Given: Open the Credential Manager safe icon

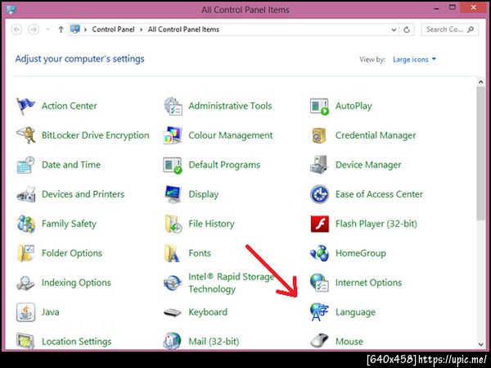Looking at the screenshot, I should tap(319, 135).
